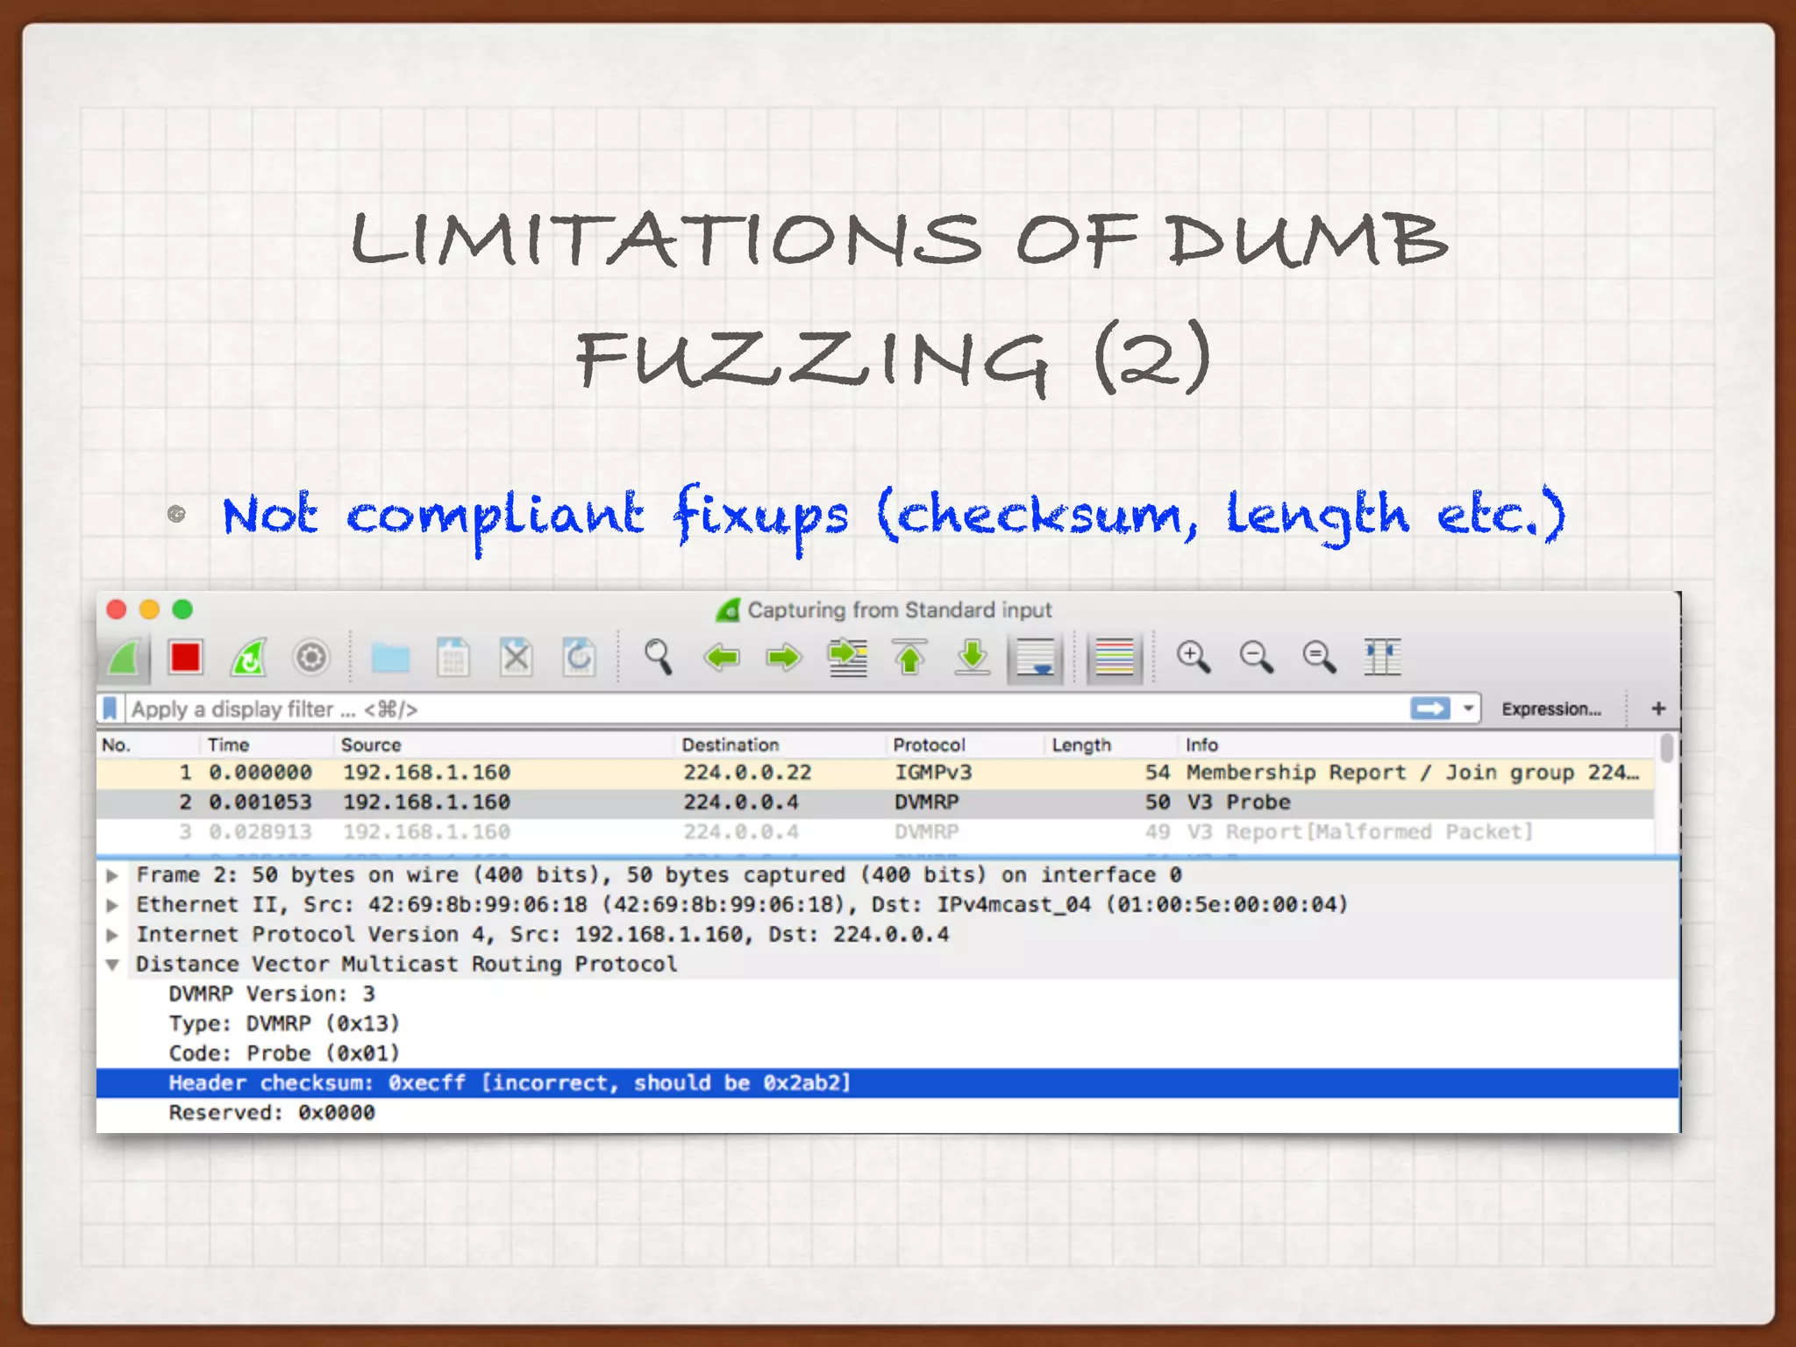
Task: Select the 'DVMRP Version: 3' field
Action: (272, 994)
